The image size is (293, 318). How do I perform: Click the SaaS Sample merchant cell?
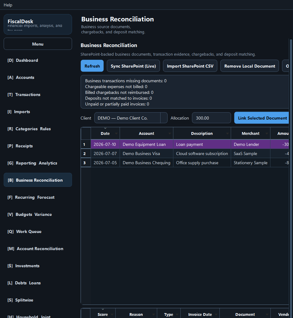tap(251, 153)
